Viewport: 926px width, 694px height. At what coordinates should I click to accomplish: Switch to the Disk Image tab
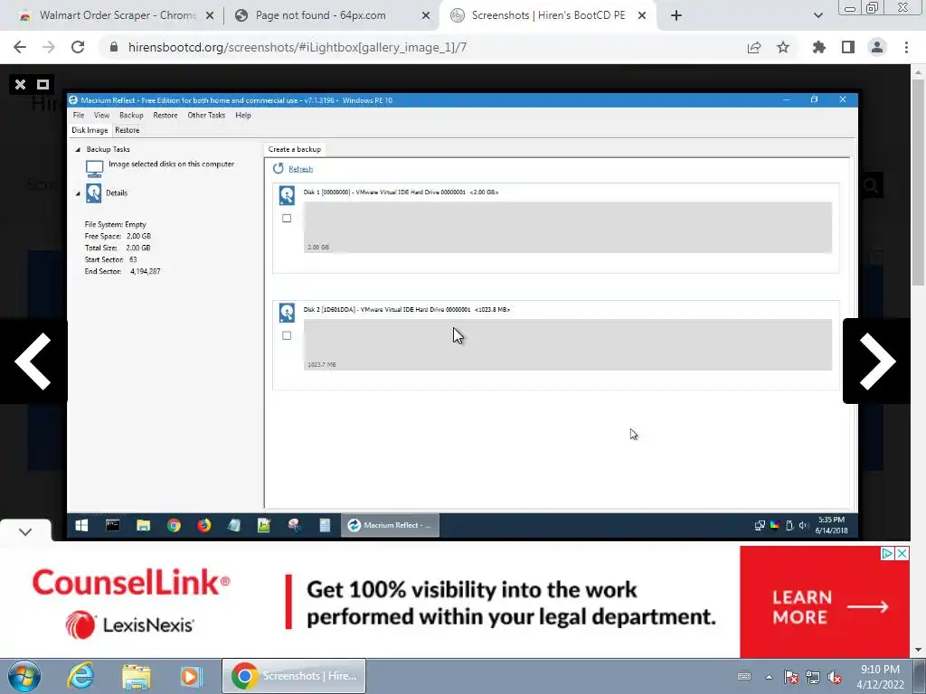[x=90, y=130]
